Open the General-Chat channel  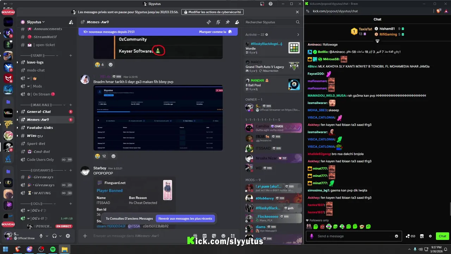(46, 111)
